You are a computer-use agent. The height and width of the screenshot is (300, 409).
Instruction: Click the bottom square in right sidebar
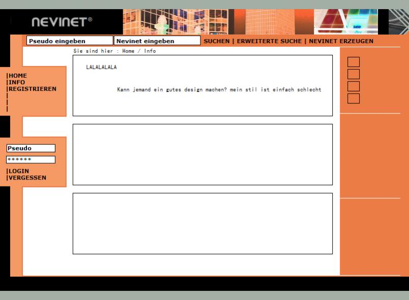click(353, 99)
